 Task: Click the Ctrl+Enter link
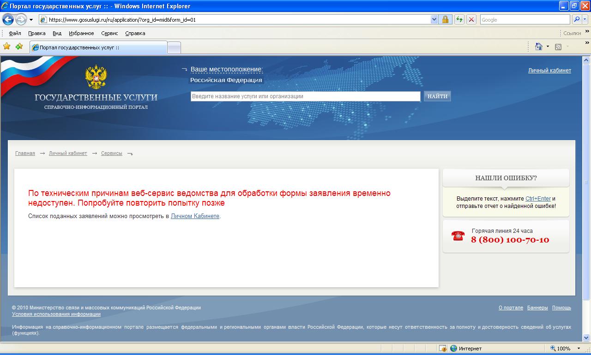[x=538, y=199]
